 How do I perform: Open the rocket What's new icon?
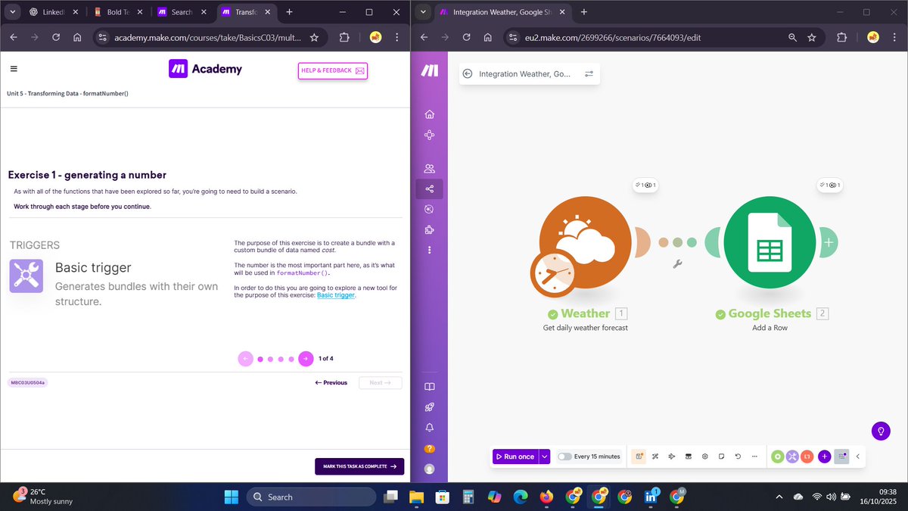coord(430,407)
